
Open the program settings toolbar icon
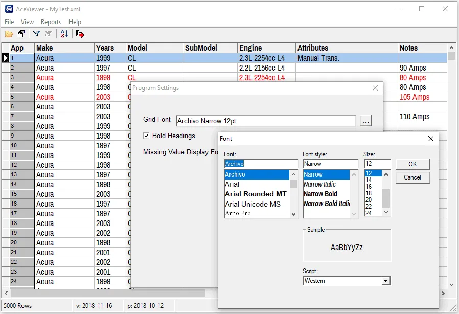21,34
